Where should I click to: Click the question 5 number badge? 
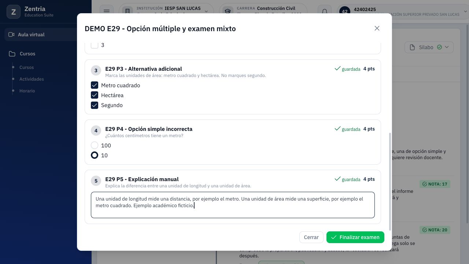pyautogui.click(x=96, y=181)
